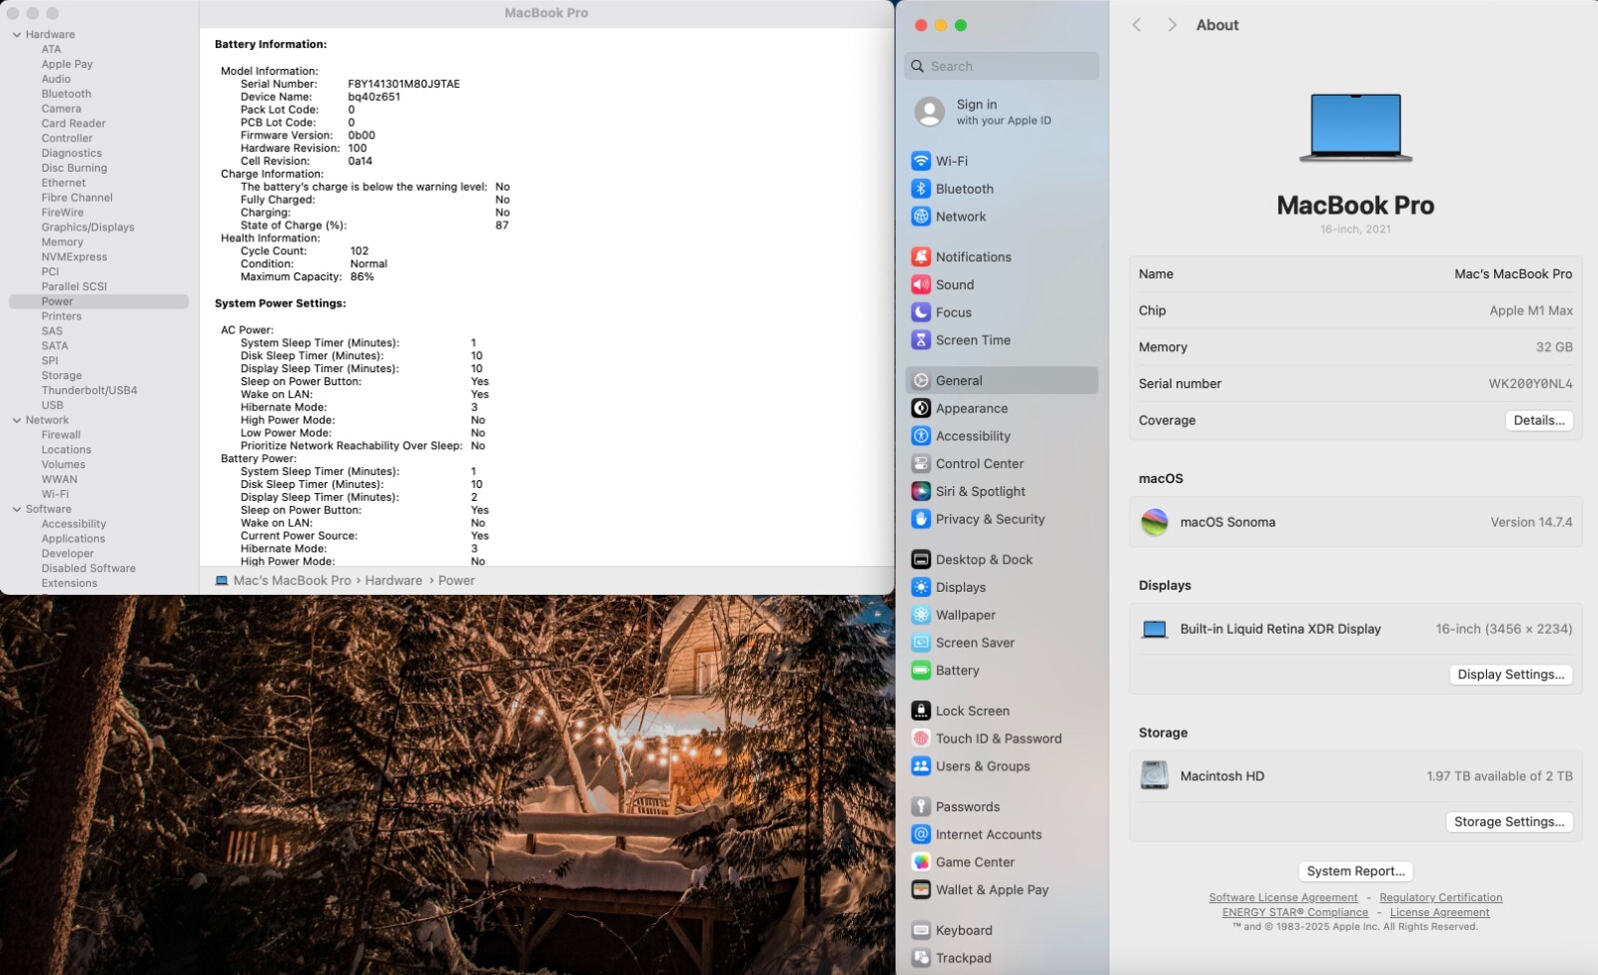1598x975 pixels.
Task: Collapse the Hardware section in System Report
Action: coord(17,35)
